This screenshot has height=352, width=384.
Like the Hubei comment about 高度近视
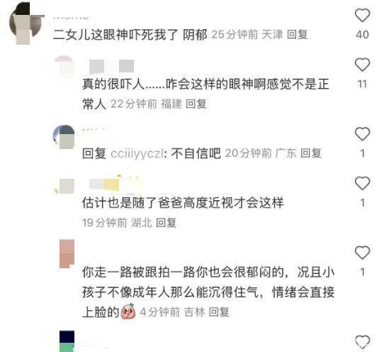pyautogui.click(x=362, y=184)
